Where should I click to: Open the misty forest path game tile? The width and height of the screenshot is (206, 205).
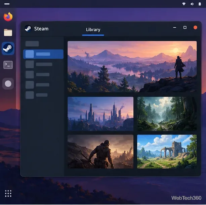point(167,114)
